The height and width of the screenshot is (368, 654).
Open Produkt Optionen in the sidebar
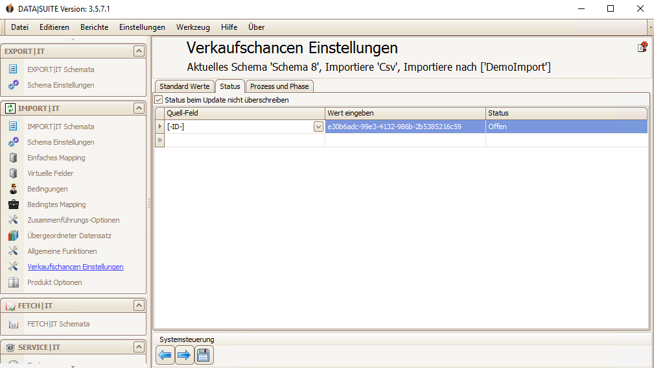[54, 282]
